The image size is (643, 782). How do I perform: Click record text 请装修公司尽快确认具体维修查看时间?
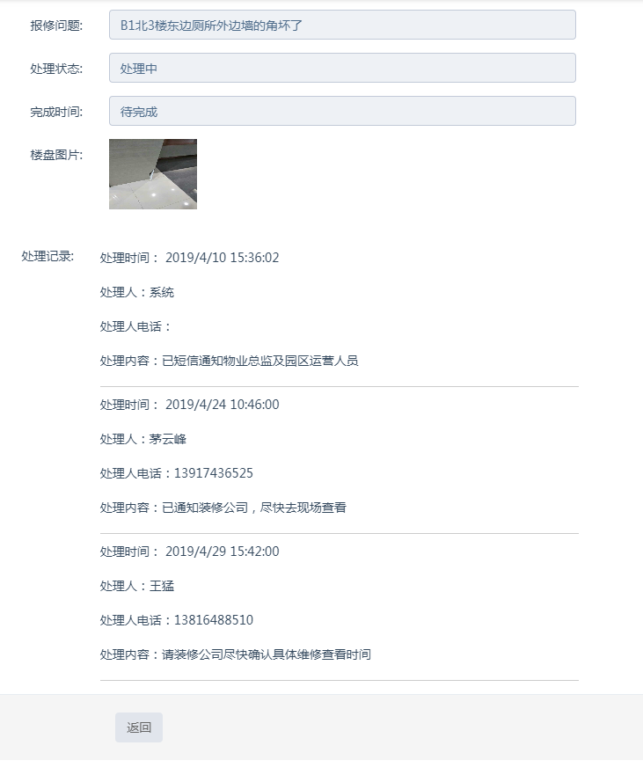[x=267, y=654]
